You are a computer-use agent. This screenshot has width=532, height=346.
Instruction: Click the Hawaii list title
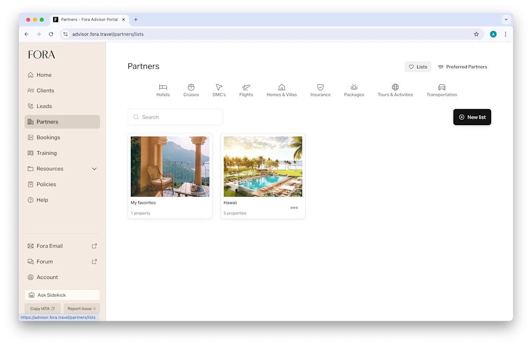click(230, 203)
